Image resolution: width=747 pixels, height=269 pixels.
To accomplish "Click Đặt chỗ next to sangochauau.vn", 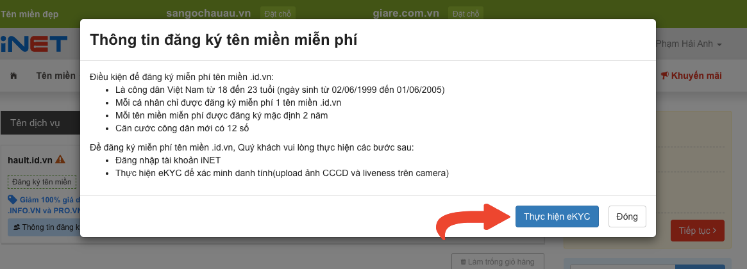I will 278,13.
